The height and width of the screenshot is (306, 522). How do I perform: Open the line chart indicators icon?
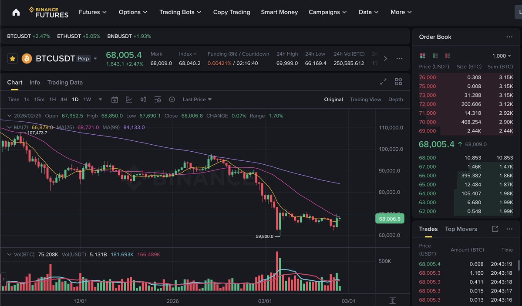tap(129, 100)
